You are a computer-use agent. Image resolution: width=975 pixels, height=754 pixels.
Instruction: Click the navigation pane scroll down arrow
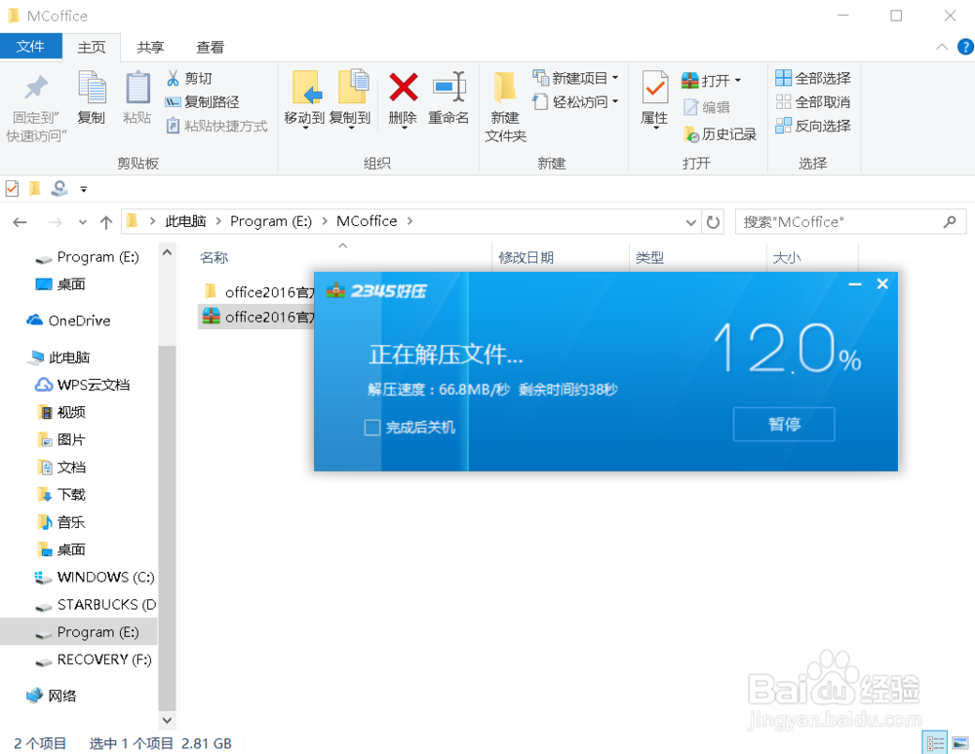[x=167, y=721]
